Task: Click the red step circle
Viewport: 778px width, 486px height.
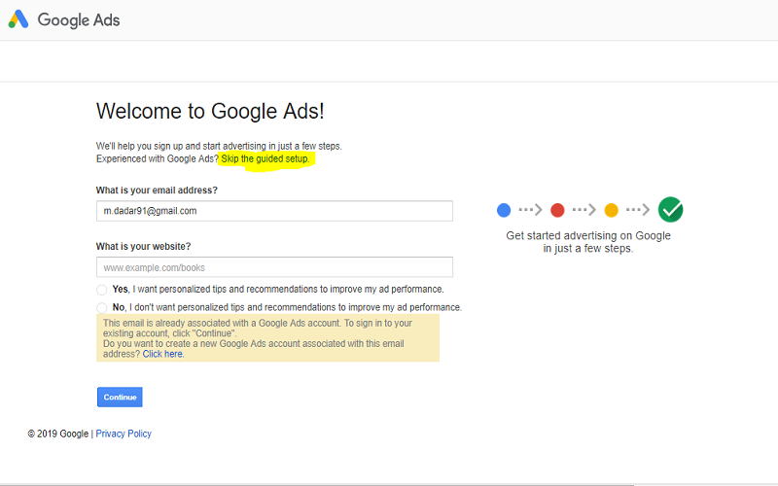Action: click(557, 210)
